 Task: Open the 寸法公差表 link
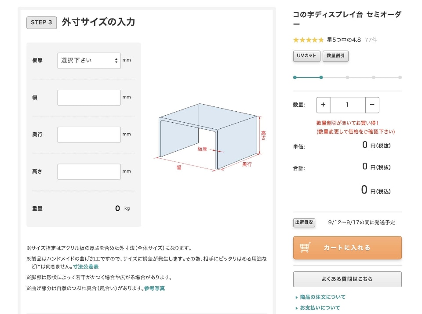(86, 267)
